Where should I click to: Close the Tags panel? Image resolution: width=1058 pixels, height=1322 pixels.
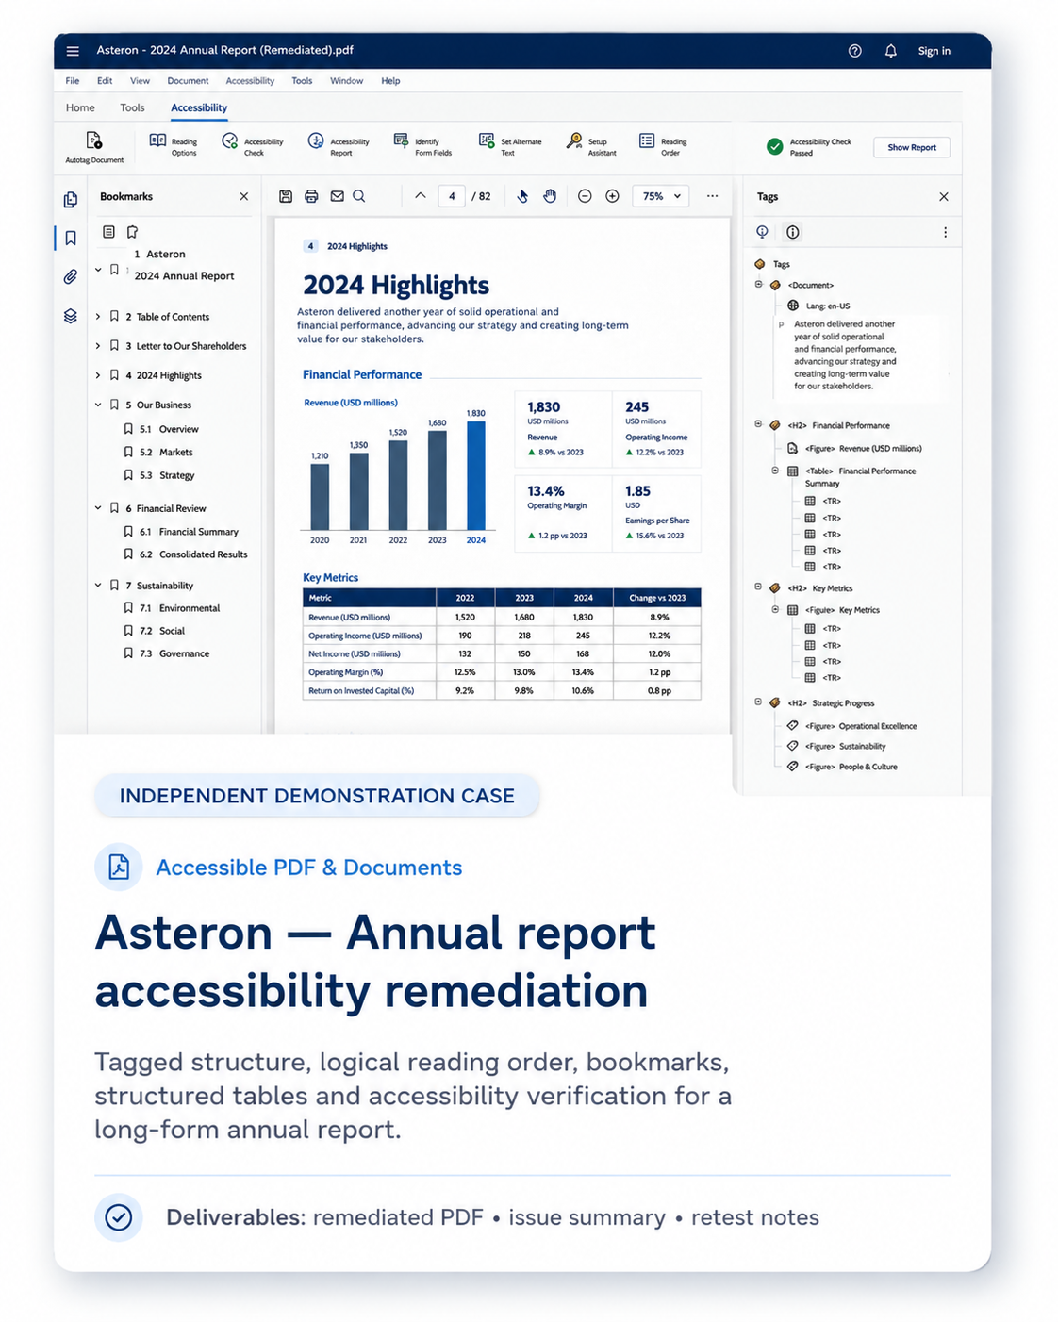point(944,196)
